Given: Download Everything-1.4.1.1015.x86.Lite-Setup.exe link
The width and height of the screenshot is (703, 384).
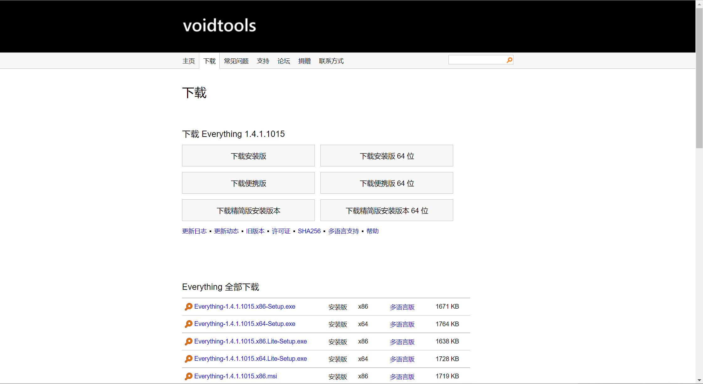Looking at the screenshot, I should tap(250, 341).
